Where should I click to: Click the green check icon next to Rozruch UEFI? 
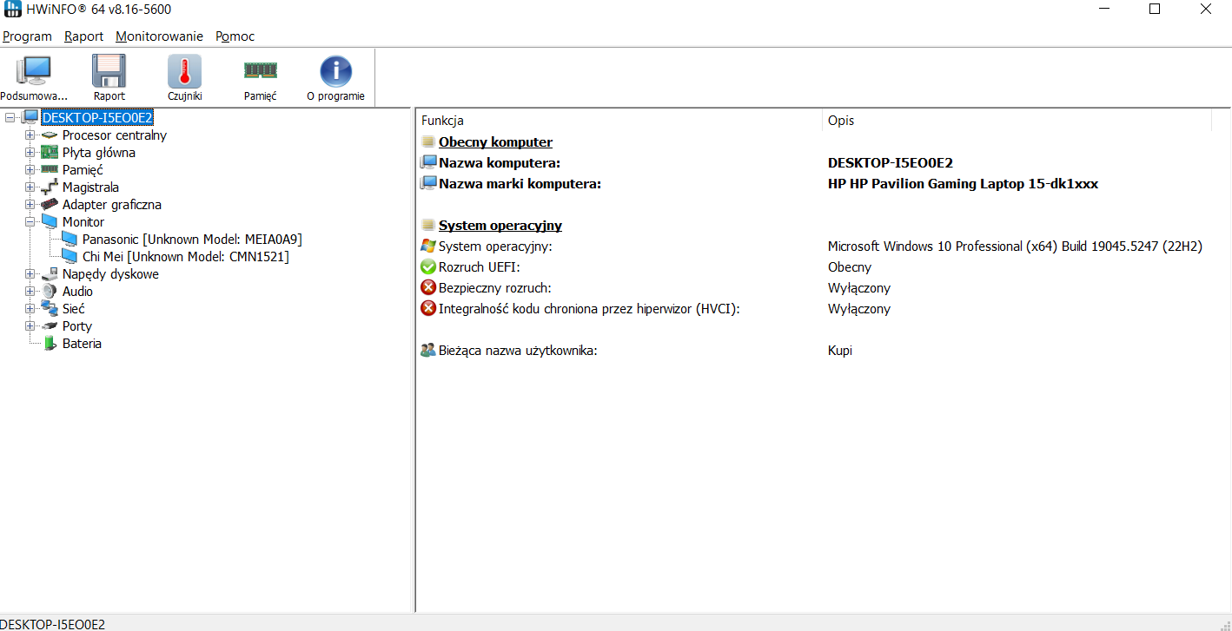coord(428,267)
